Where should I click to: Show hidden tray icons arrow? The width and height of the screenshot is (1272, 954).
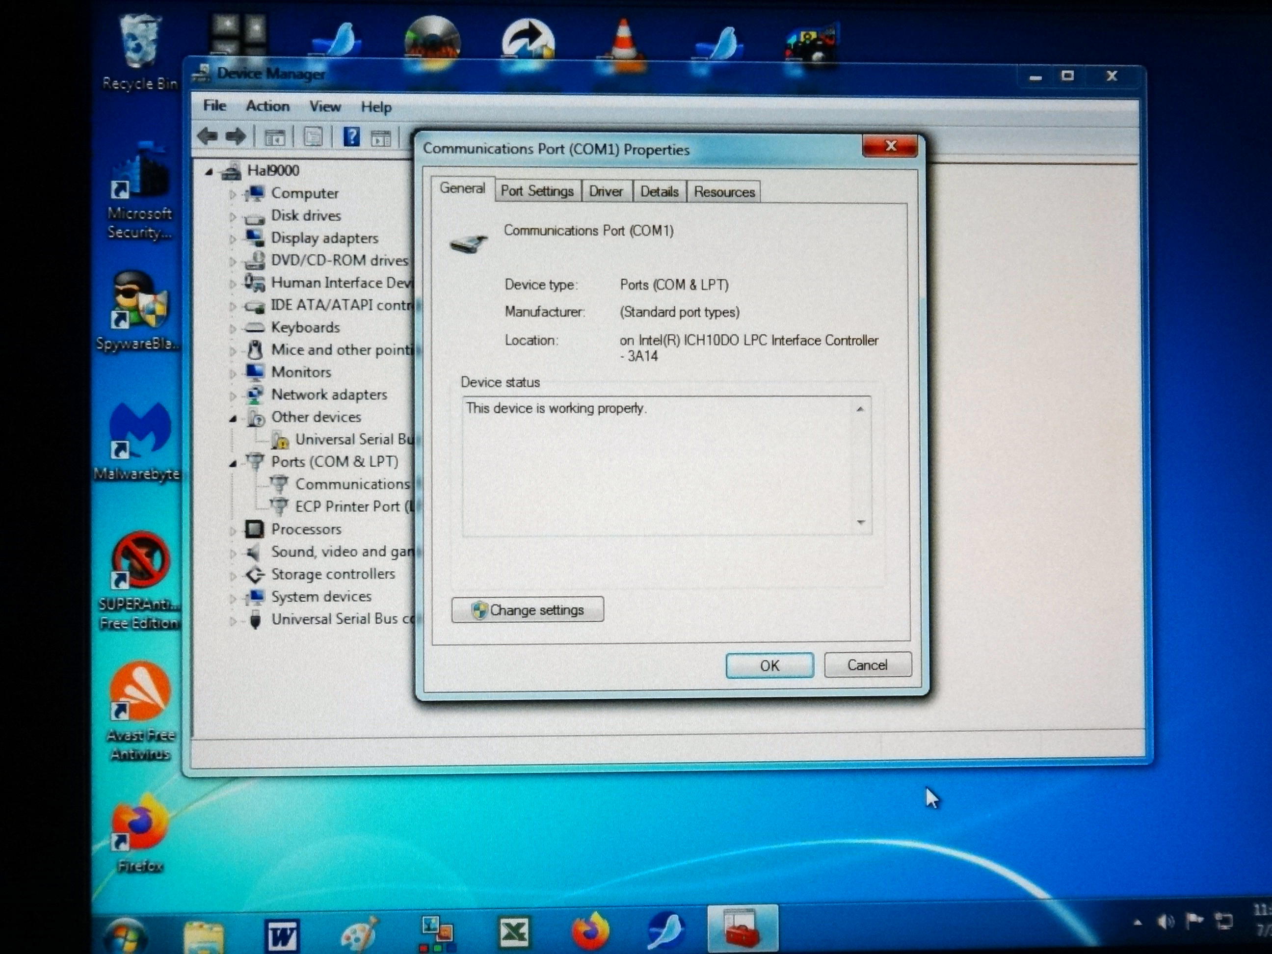(1138, 923)
